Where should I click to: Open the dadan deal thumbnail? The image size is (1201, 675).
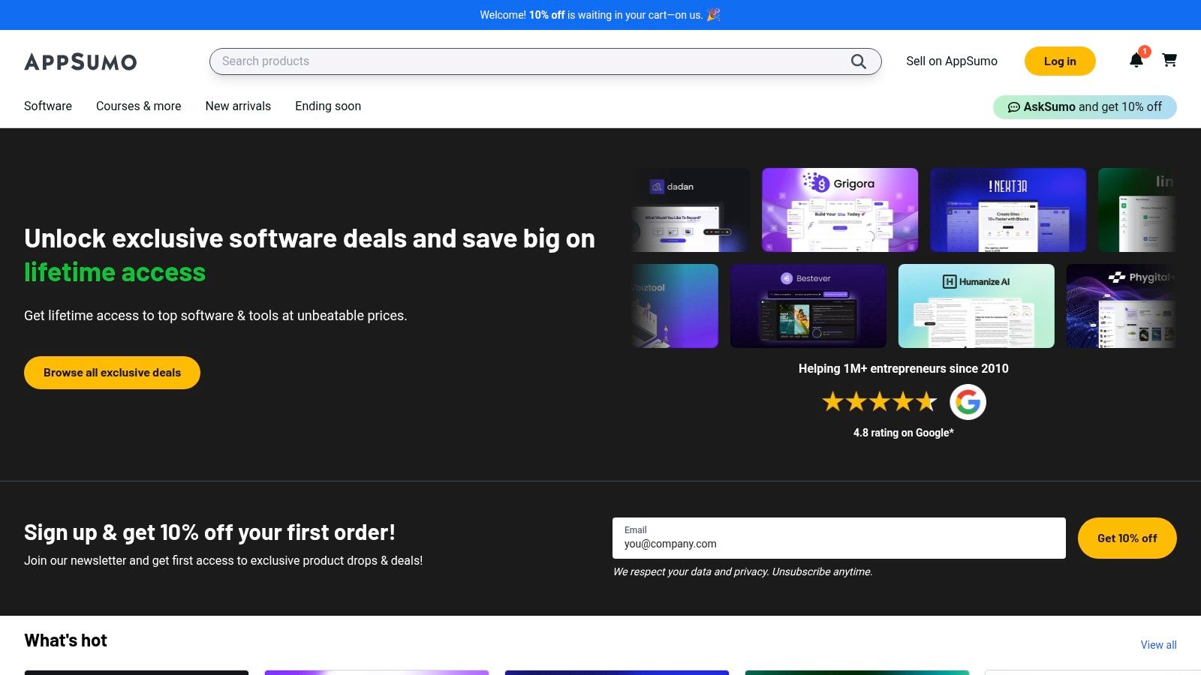691,210
